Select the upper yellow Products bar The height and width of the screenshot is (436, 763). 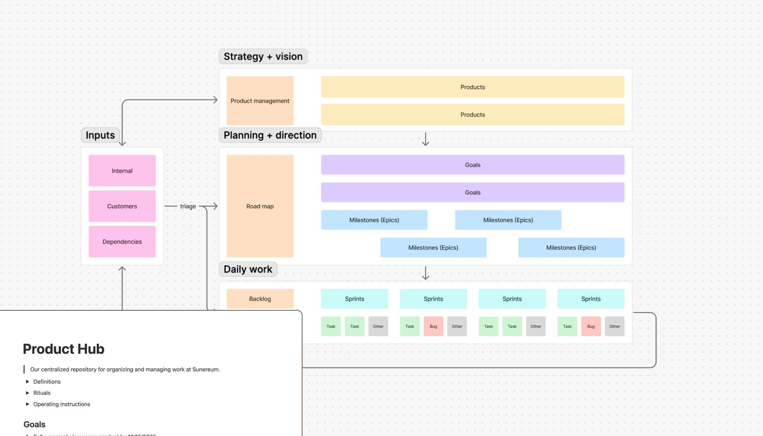[x=472, y=87]
